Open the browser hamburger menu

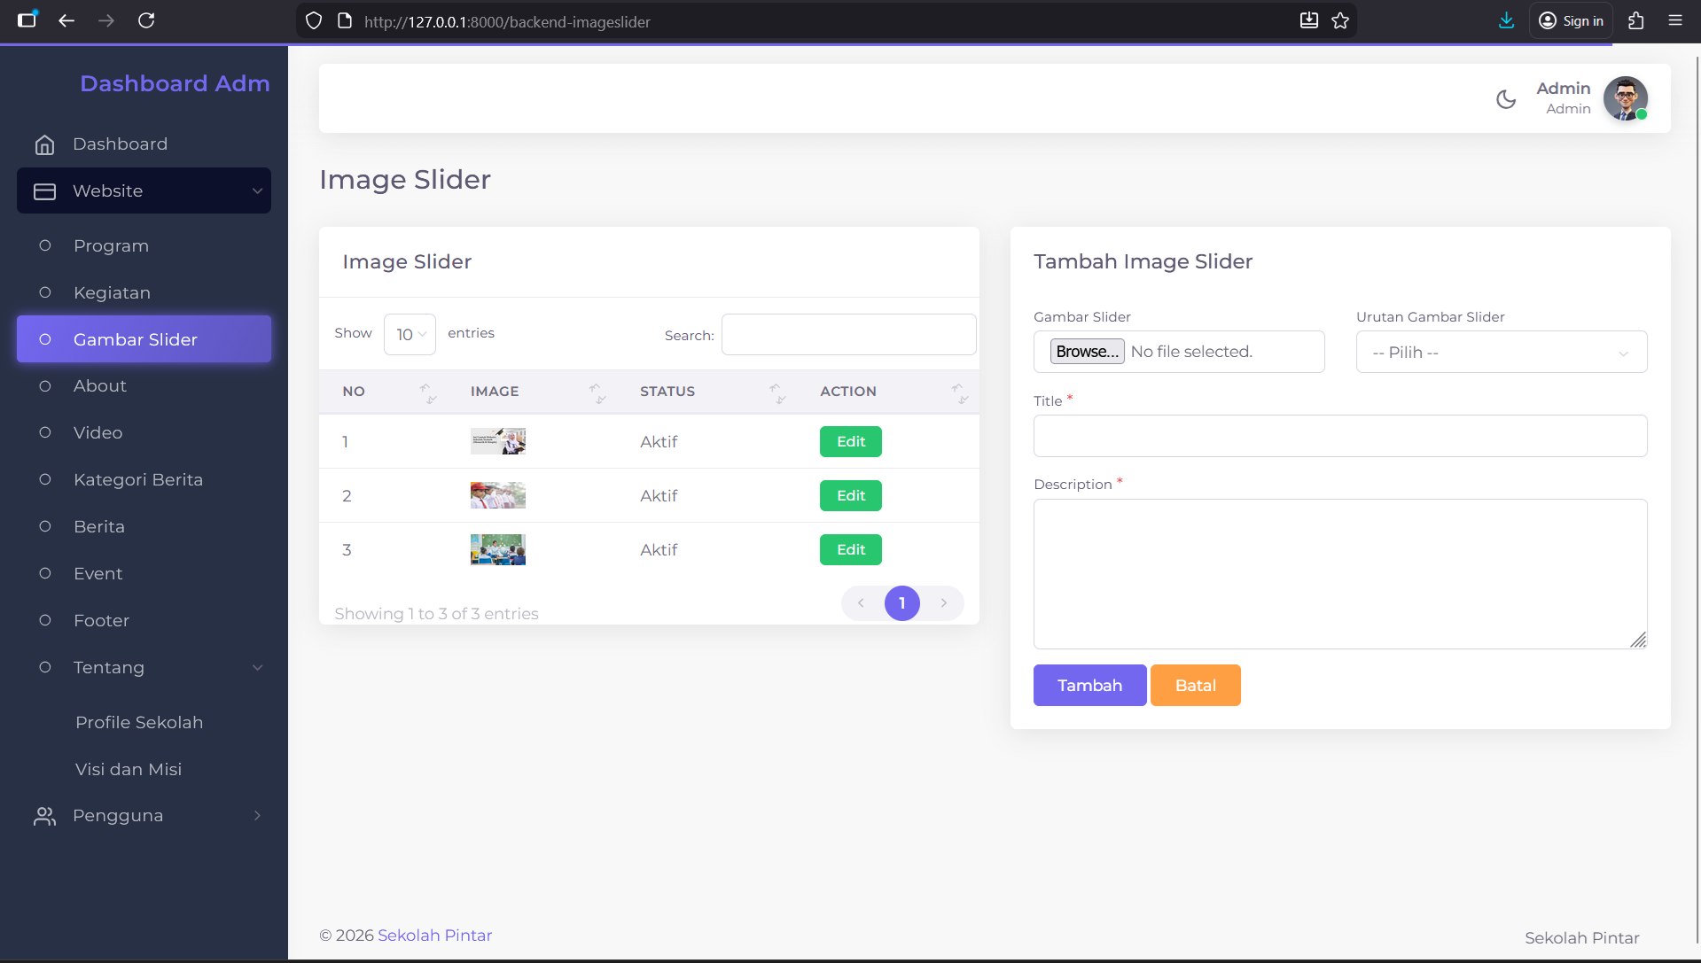point(1675,20)
